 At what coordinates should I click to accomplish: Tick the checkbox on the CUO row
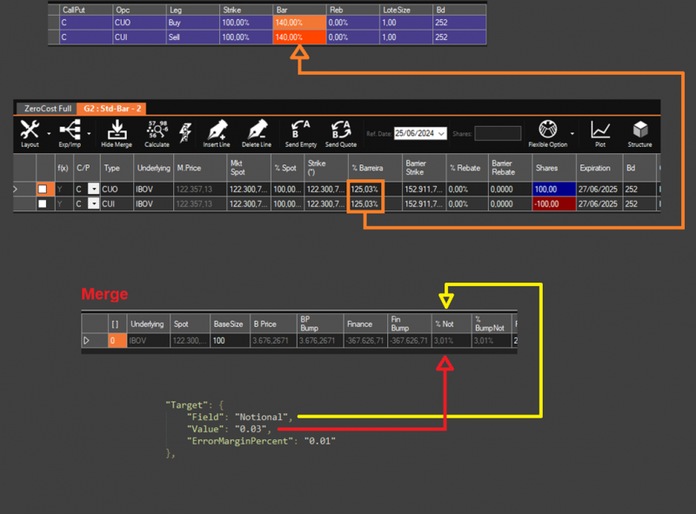tap(42, 189)
